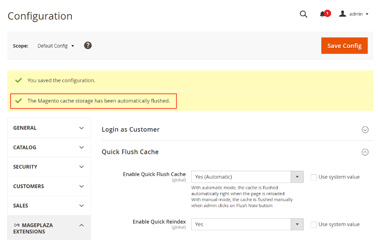Expand the Login as Customer circle arrow
This screenshot has height=245, width=378.
[x=365, y=130]
